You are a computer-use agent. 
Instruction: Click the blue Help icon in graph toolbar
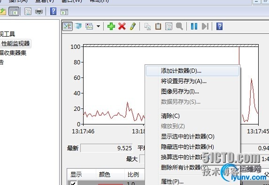coord(219,26)
